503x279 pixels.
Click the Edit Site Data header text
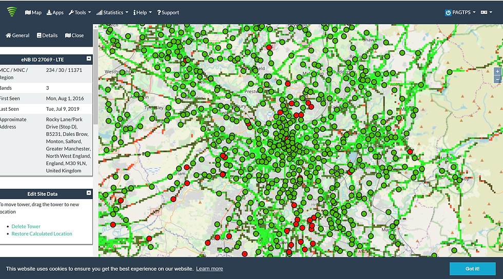[42, 194]
